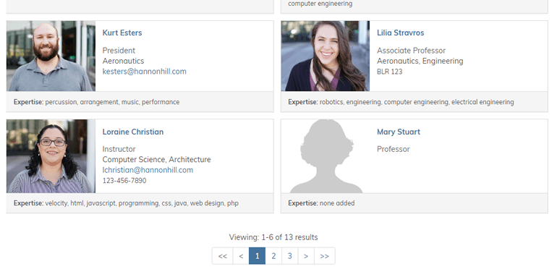
Task: Open Loraine Christian profile link
Action: coord(133,132)
